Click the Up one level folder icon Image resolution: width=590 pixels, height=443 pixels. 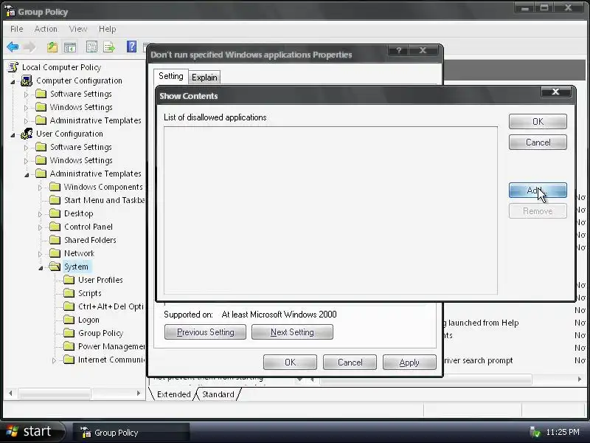coord(52,47)
